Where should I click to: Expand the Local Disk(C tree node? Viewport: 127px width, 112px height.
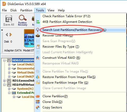[x=9, y=64]
